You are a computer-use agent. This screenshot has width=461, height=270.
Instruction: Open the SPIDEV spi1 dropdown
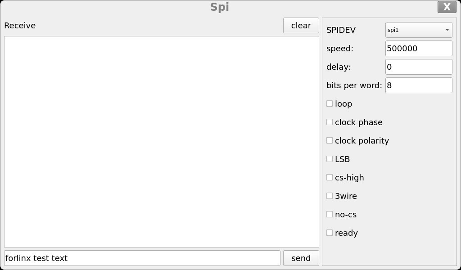(x=418, y=30)
